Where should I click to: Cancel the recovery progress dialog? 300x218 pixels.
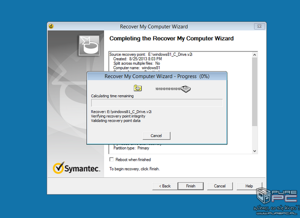click(156, 135)
